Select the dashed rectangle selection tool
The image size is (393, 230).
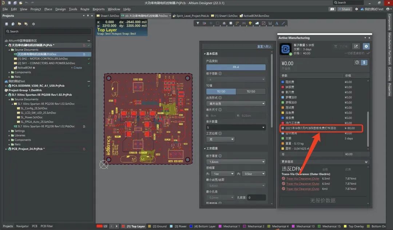(218, 23)
